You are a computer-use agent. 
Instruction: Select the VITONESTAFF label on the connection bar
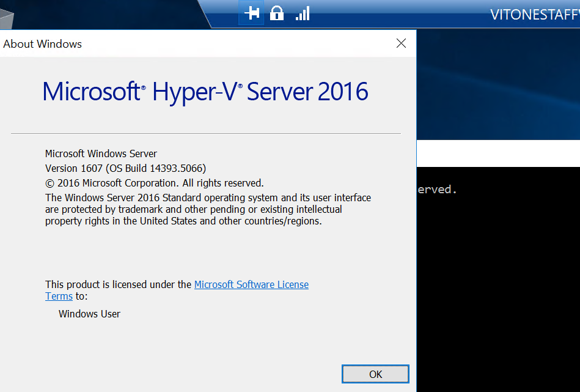[x=534, y=14]
